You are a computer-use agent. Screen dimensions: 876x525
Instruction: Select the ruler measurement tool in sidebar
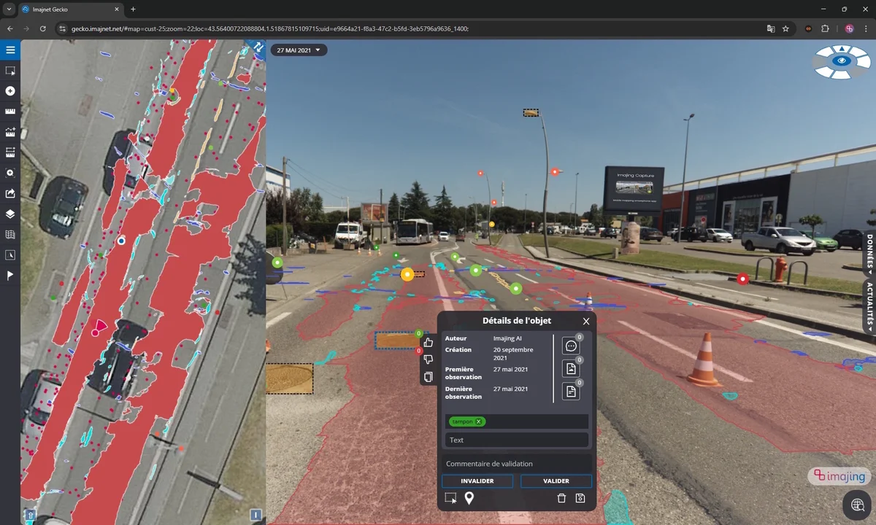[10, 112]
